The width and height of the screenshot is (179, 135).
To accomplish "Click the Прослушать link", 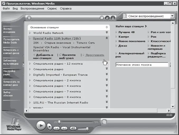I will 95,55.
